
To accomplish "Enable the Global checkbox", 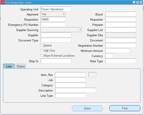I will tap(41, 45).
